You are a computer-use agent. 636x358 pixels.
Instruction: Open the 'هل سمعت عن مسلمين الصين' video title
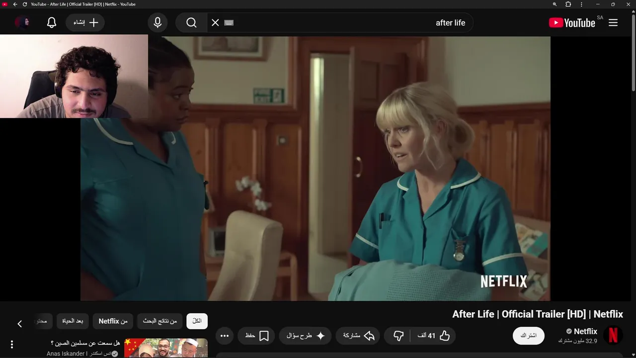pyautogui.click(x=85, y=343)
